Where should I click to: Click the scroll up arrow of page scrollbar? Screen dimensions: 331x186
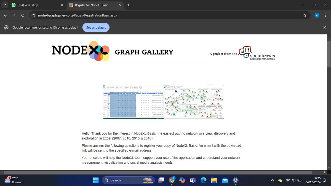(329, 36)
